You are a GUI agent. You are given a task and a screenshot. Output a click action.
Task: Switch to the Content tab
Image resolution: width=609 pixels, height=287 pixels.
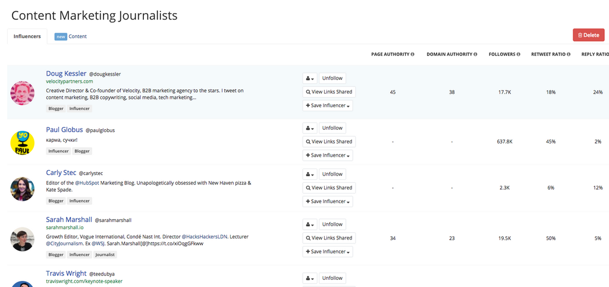[x=77, y=36]
